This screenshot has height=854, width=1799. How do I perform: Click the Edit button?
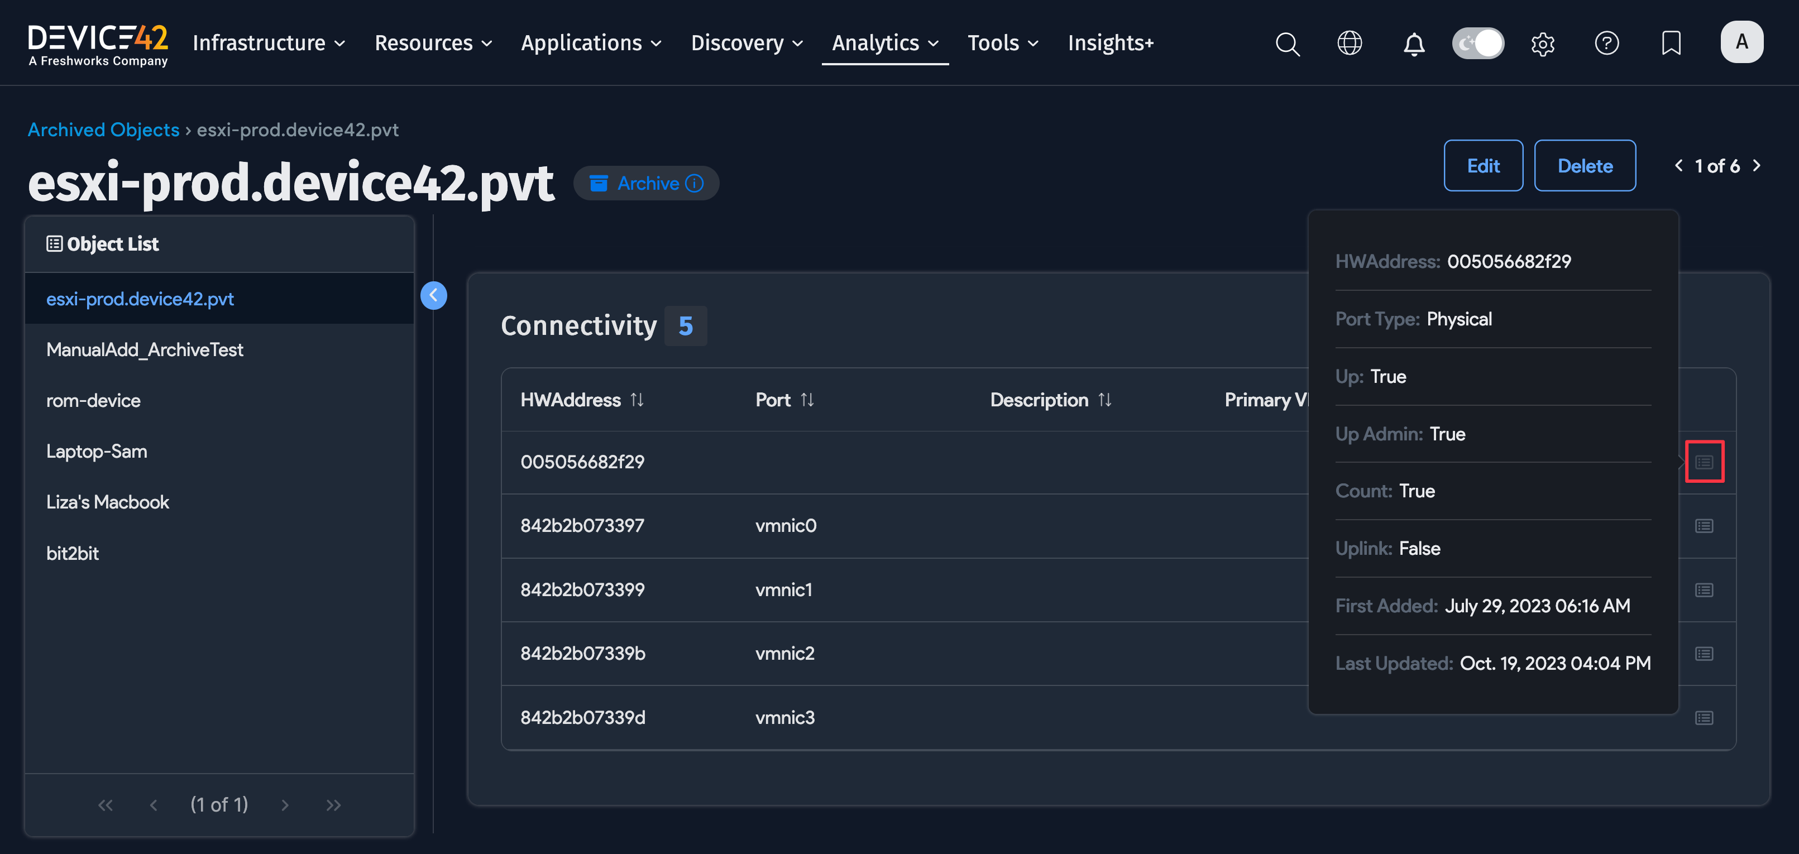pos(1484,165)
